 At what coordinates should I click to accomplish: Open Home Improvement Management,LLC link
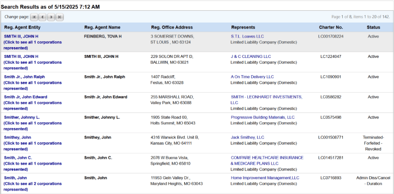[x=265, y=178]
